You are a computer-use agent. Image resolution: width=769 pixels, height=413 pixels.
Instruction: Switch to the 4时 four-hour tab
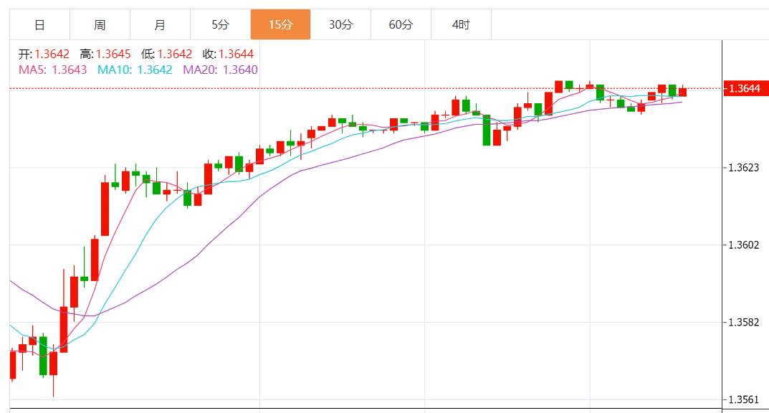[x=461, y=25]
